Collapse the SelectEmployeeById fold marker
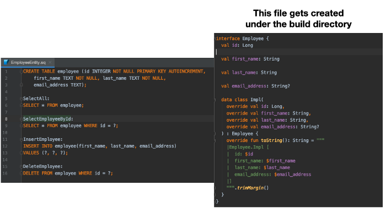The height and width of the screenshot is (223, 386). pyautogui.click(x=21, y=119)
